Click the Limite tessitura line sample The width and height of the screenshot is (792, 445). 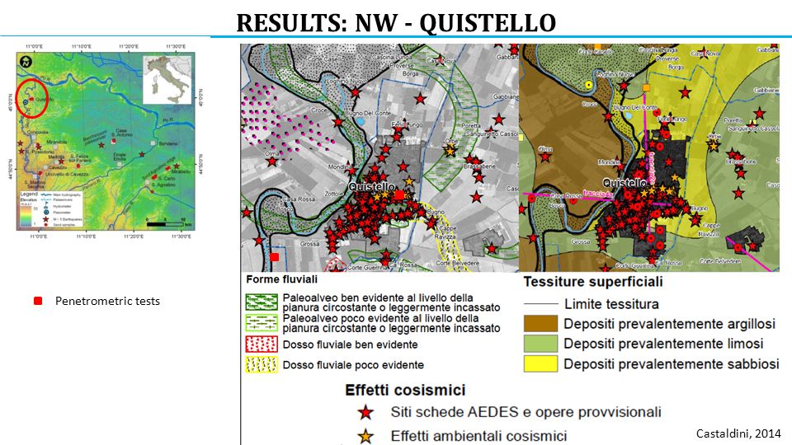pyautogui.click(x=540, y=304)
